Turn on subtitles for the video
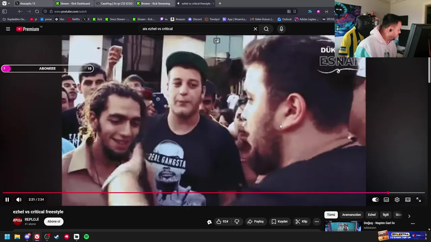Image resolution: width=431 pixels, height=242 pixels. coord(386,200)
